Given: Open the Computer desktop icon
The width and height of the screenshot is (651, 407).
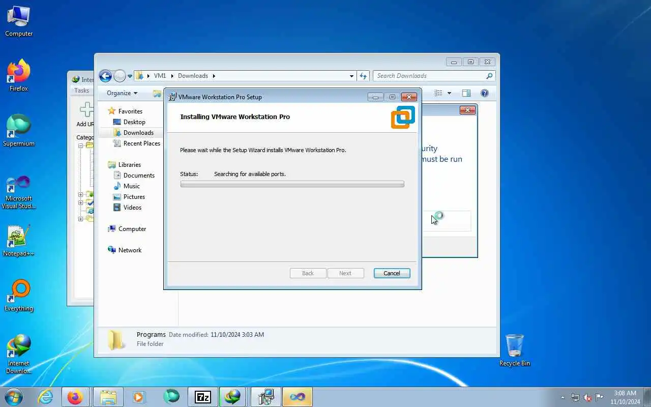Looking at the screenshot, I should click(19, 21).
